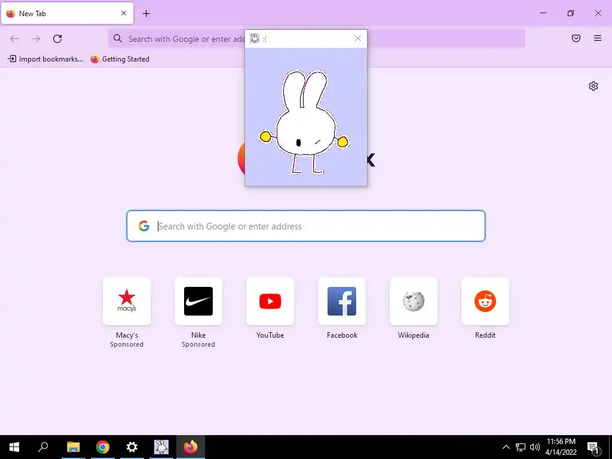
Task: Show hidden system tray icons
Action: coord(506,447)
